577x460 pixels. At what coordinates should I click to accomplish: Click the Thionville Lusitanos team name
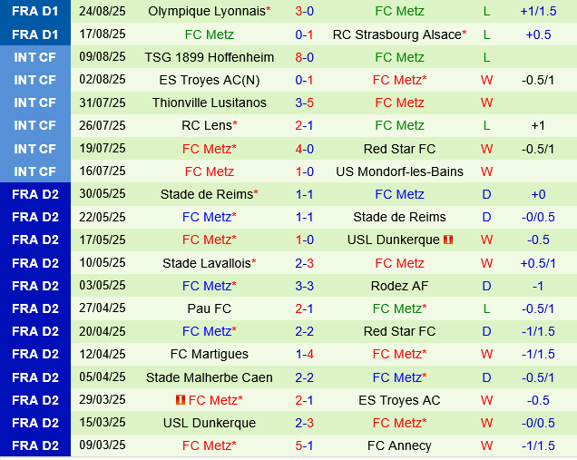click(x=209, y=103)
